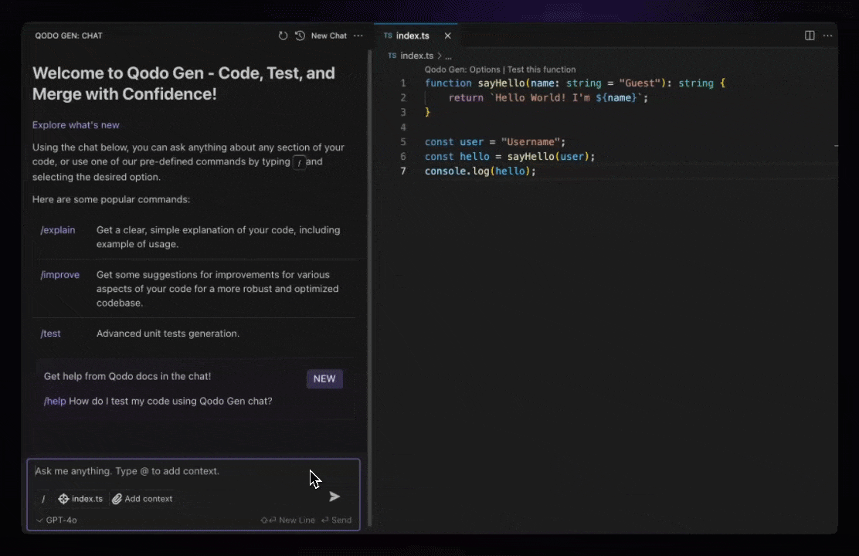The height and width of the screenshot is (556, 859).
Task: Close the index.ts tab
Action: coord(447,36)
